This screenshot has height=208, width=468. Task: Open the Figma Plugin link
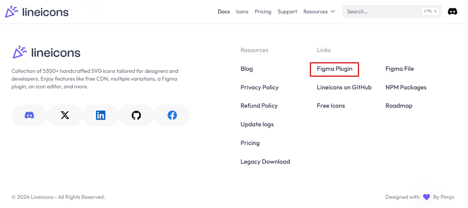335,69
